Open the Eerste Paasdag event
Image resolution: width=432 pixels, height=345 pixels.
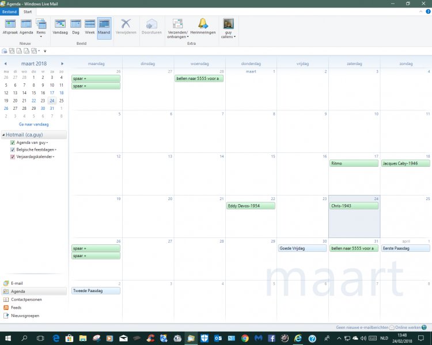(406, 248)
